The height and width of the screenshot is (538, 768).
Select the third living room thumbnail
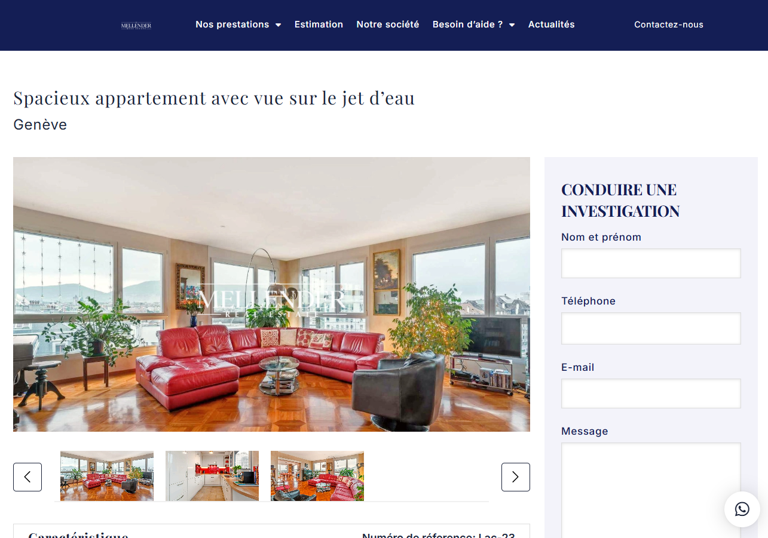pos(317,476)
